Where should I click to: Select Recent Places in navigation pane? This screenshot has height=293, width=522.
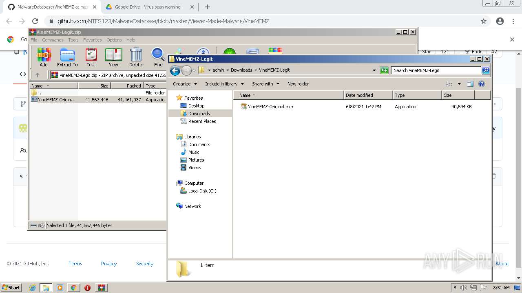(202, 121)
